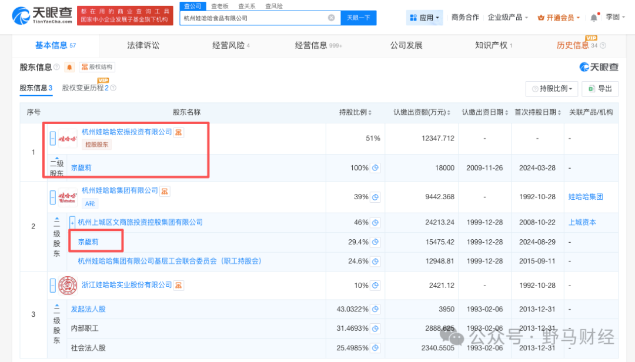Click pie chart icon next to 24.6% share
Viewport: 635px width, 362px height.
(375, 261)
